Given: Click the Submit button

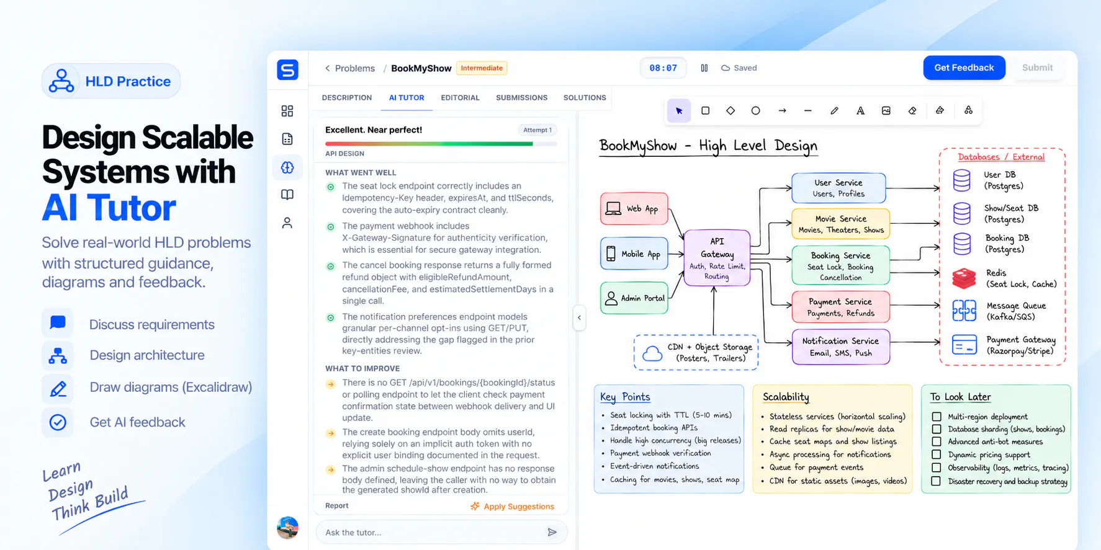Looking at the screenshot, I should [1037, 68].
